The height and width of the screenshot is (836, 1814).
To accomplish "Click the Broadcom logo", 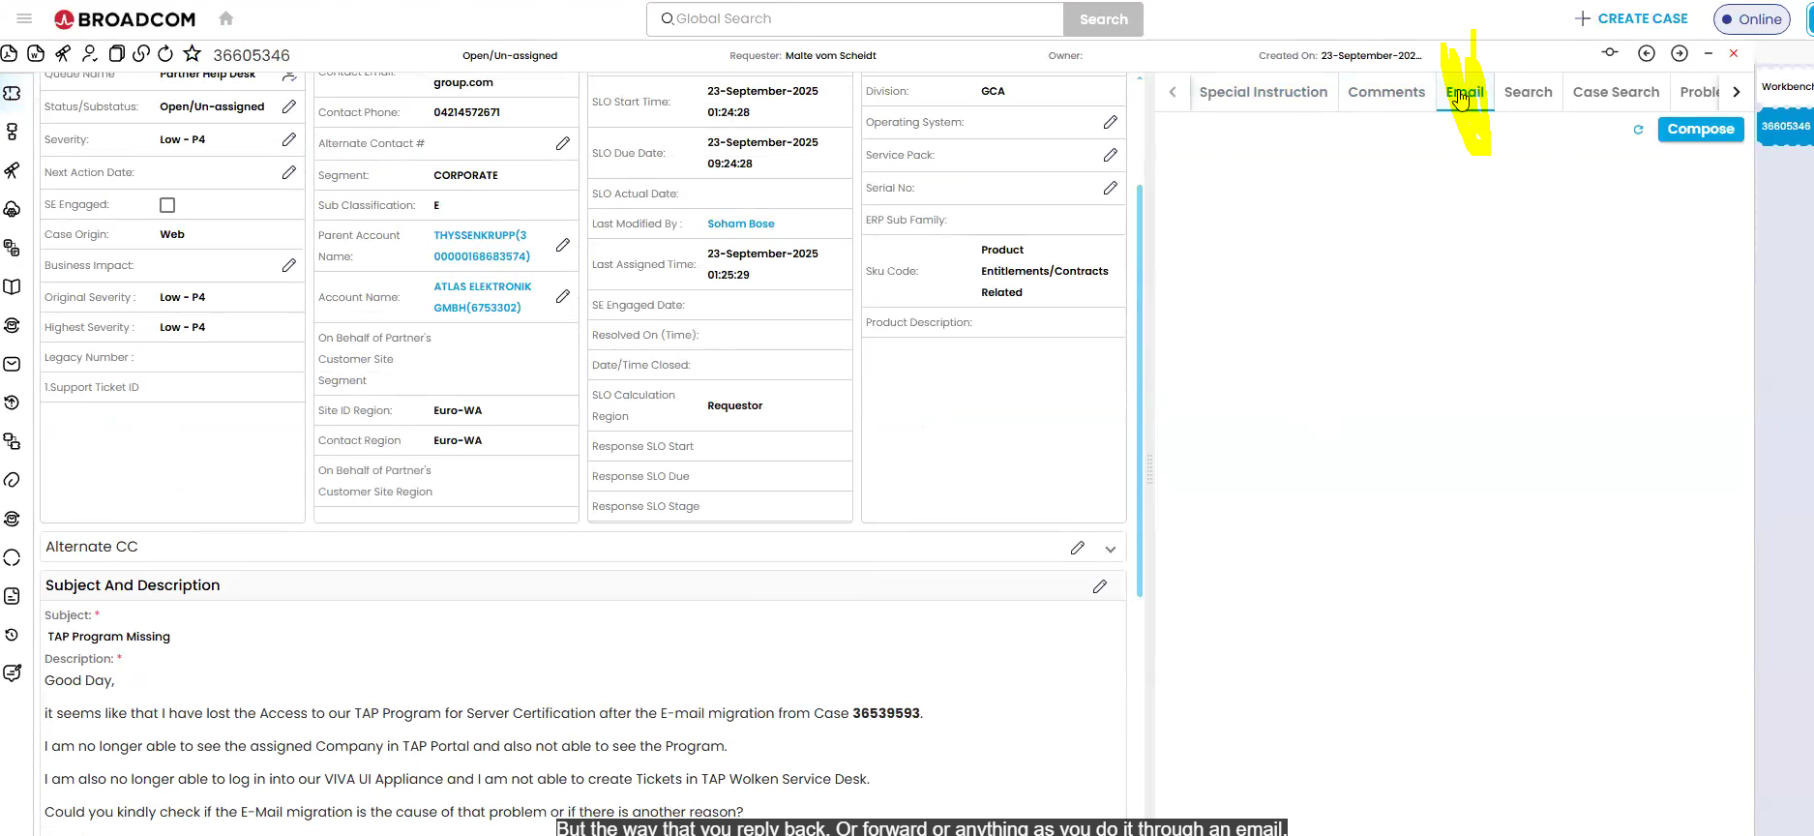I will [x=125, y=19].
